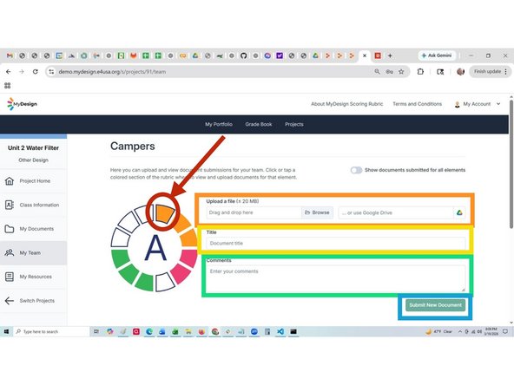The image size is (514, 385).
Task: Click the Google Drive icon
Action: 459,212
